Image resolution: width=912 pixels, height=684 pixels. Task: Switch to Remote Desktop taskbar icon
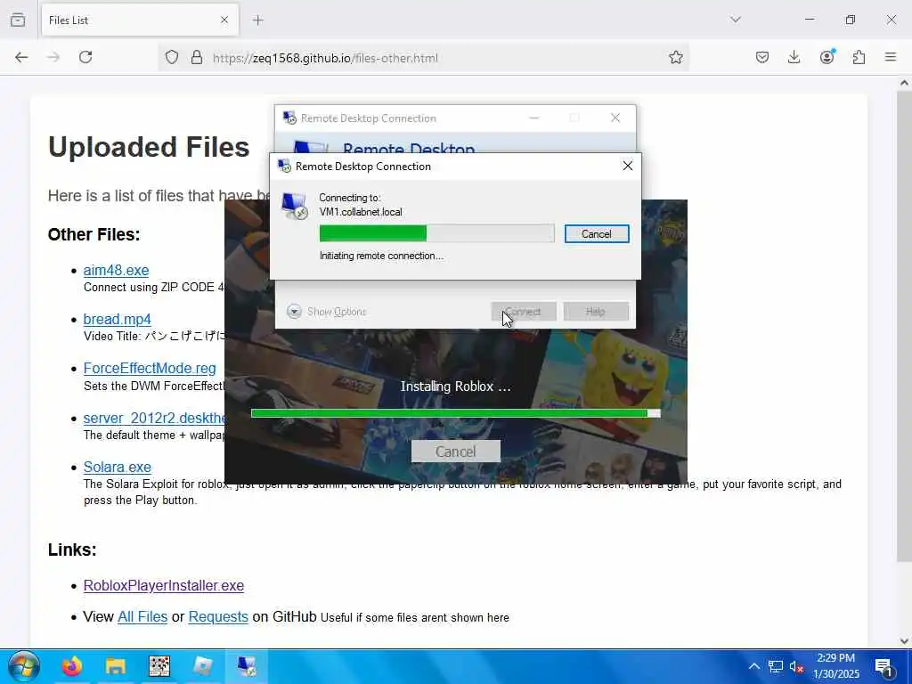(246, 666)
